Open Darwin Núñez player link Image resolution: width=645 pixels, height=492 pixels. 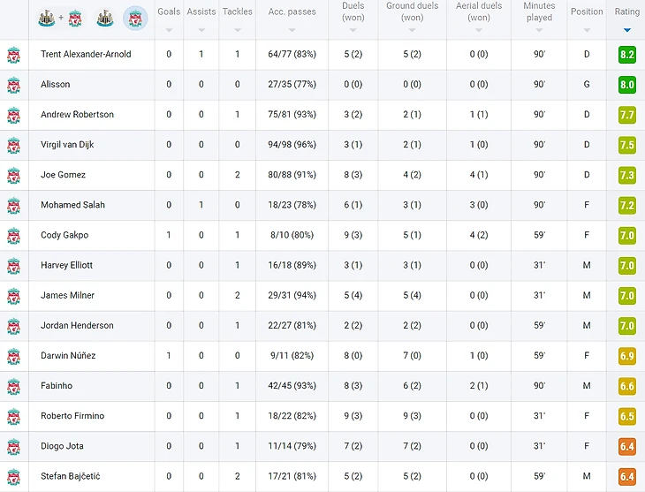coord(68,356)
